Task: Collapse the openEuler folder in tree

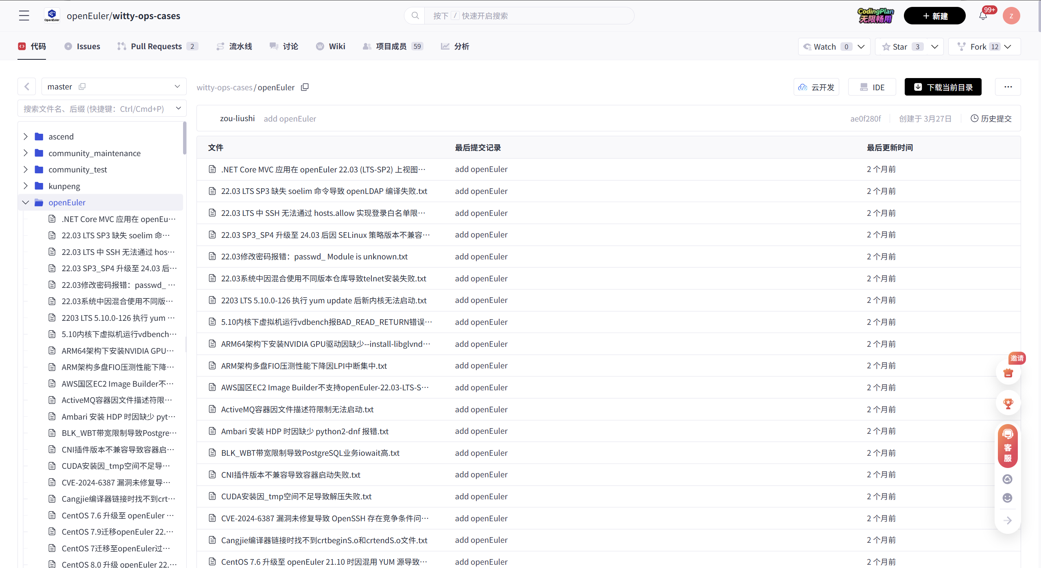Action: coord(26,202)
